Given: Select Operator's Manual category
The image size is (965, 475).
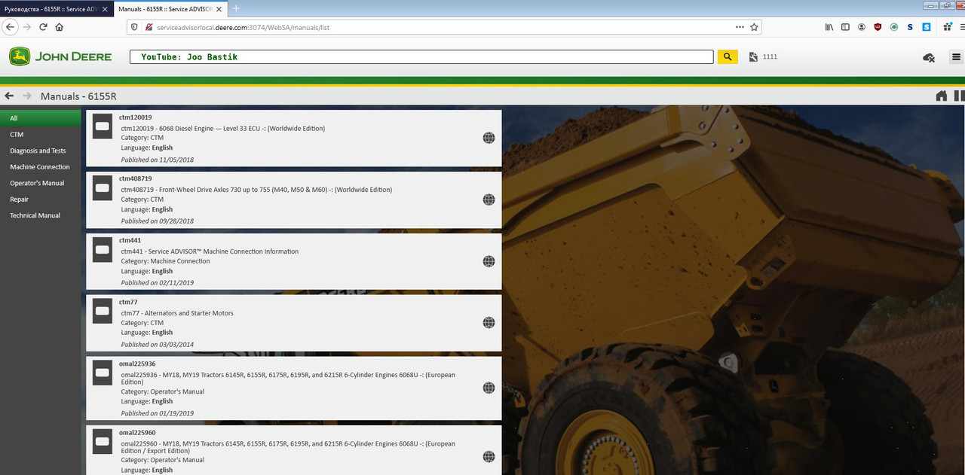Looking at the screenshot, I should (41, 183).
